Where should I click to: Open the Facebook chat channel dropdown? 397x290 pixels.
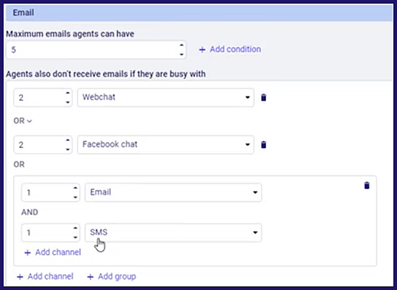pos(165,145)
